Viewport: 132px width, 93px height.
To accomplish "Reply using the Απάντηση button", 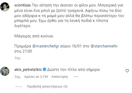I will (59, 77).
